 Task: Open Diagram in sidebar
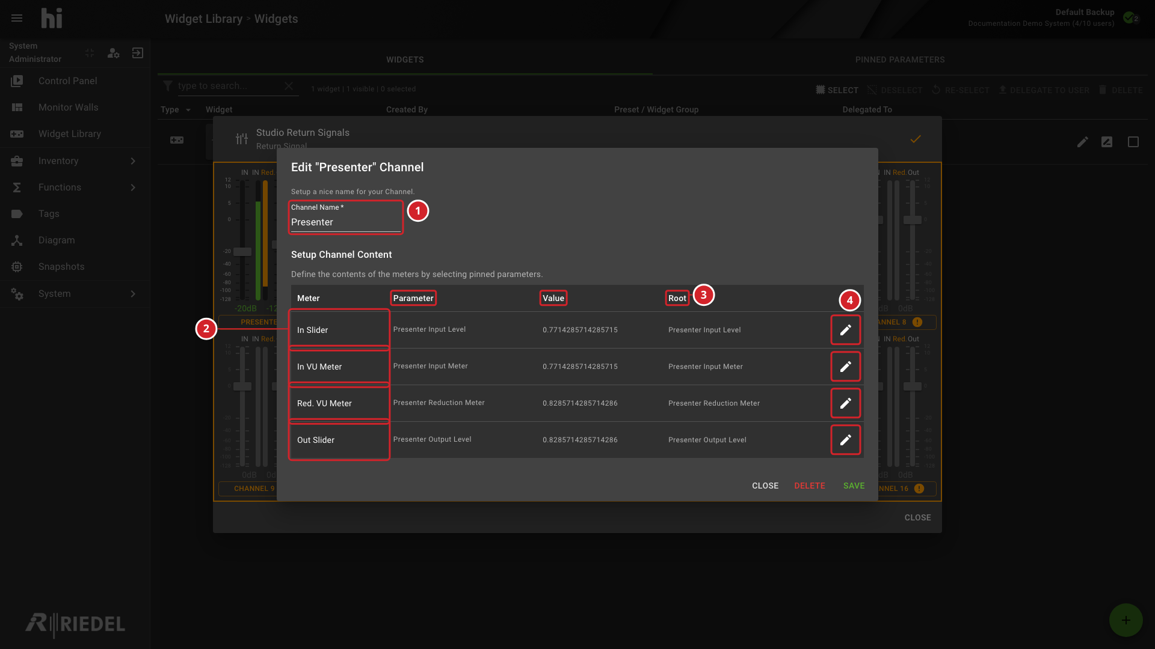tap(75, 240)
